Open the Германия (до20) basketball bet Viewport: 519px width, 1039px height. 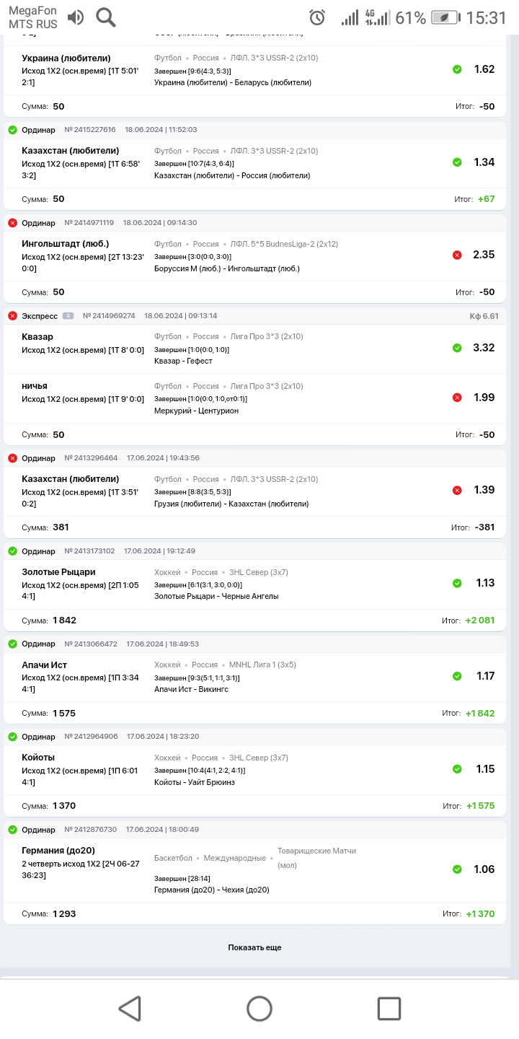coord(58,851)
